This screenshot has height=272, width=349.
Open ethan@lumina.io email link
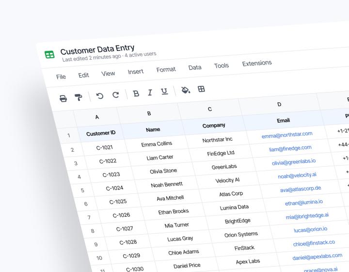pyautogui.click(x=304, y=203)
